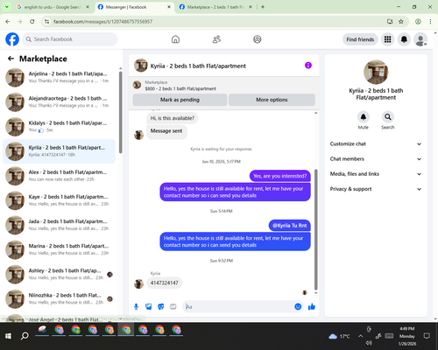Click the 'Hi, is this available?' message
Viewport: 438px width, 350px height.
tap(172, 118)
